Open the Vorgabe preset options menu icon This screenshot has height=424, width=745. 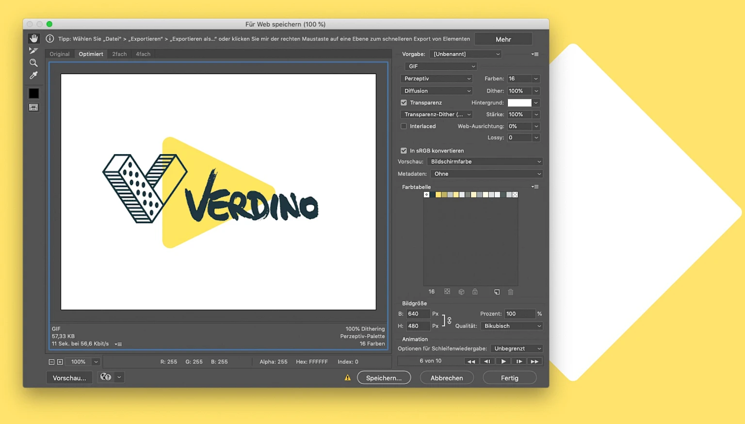pos(535,54)
